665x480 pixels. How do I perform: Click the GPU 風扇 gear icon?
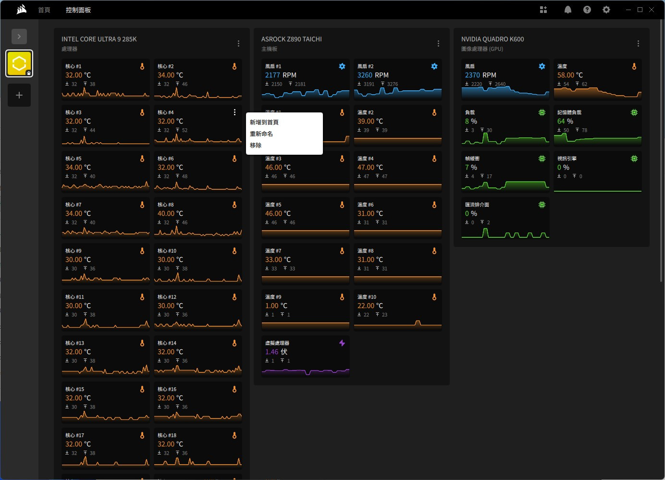542,66
